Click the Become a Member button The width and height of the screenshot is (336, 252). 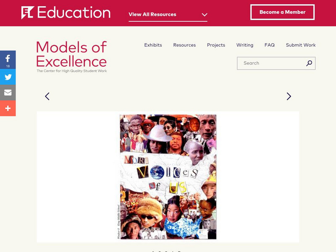point(282,12)
